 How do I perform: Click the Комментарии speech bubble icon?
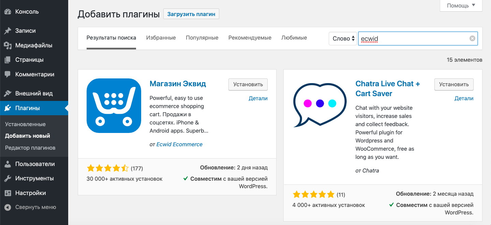click(8, 74)
